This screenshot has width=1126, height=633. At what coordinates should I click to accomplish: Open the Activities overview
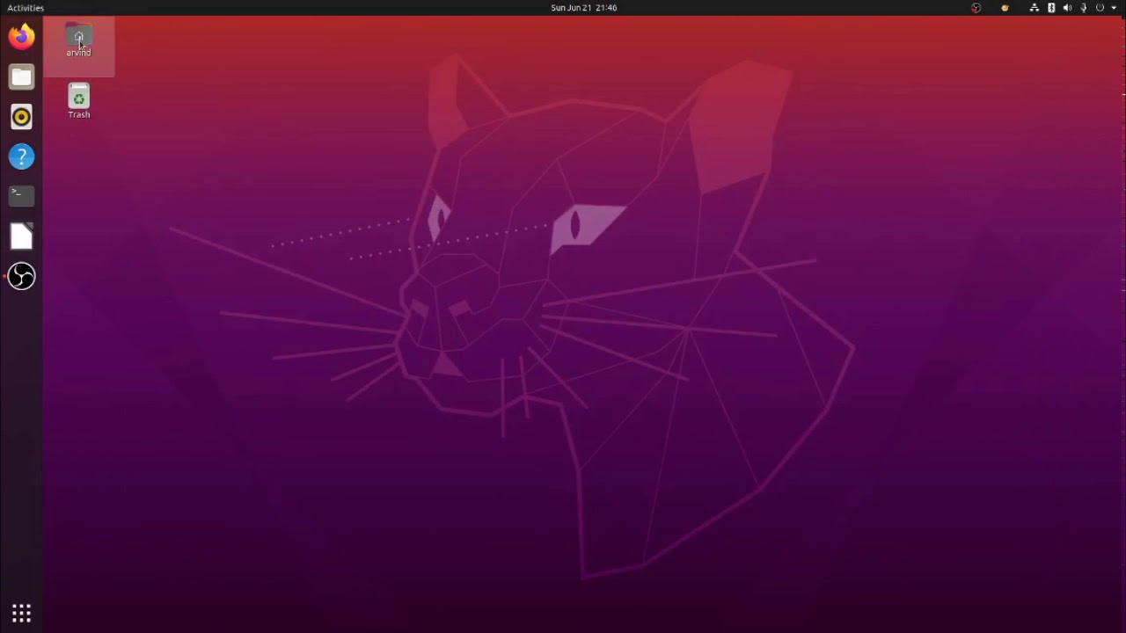(x=26, y=8)
